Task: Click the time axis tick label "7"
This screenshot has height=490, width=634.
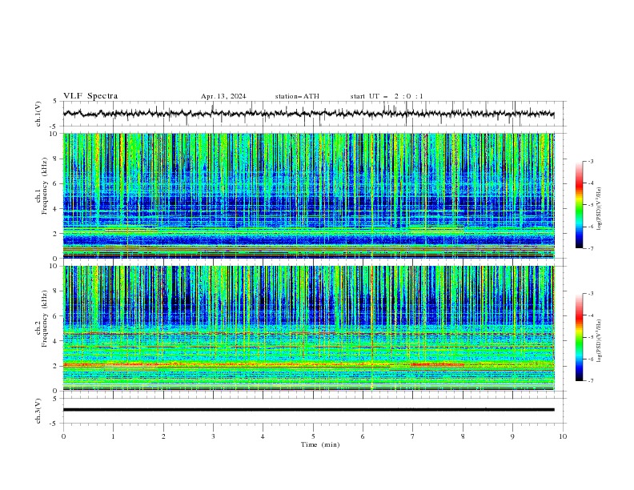Action: click(x=413, y=436)
